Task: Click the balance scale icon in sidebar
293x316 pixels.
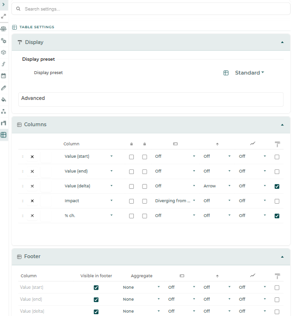Action: [3, 29]
